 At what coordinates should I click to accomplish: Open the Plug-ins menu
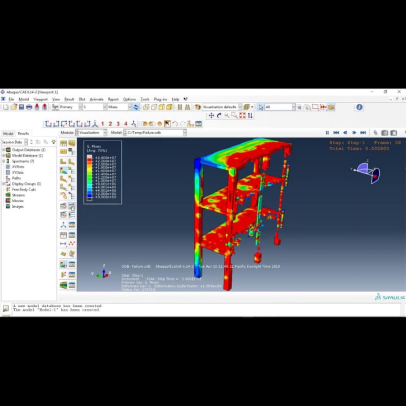[160, 99]
